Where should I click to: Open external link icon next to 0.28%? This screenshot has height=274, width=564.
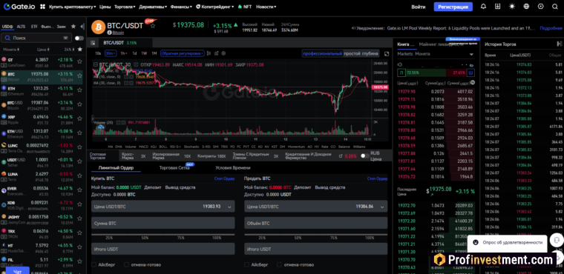click(x=341, y=156)
